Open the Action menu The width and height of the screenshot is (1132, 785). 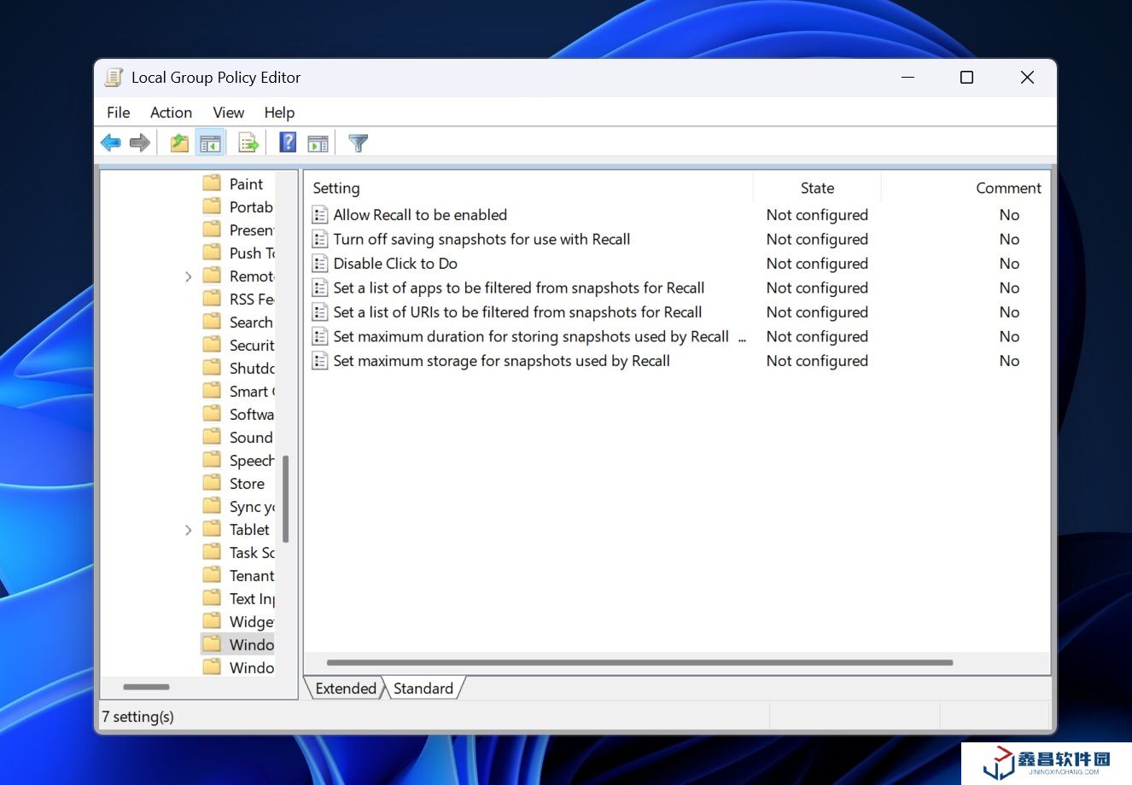171,113
